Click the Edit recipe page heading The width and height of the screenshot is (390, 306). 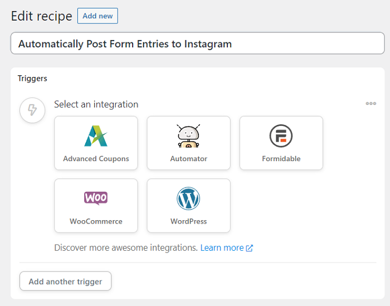pos(42,16)
